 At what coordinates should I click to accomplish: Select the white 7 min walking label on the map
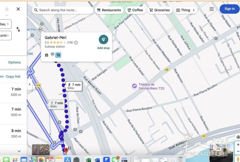[x=74, y=86]
